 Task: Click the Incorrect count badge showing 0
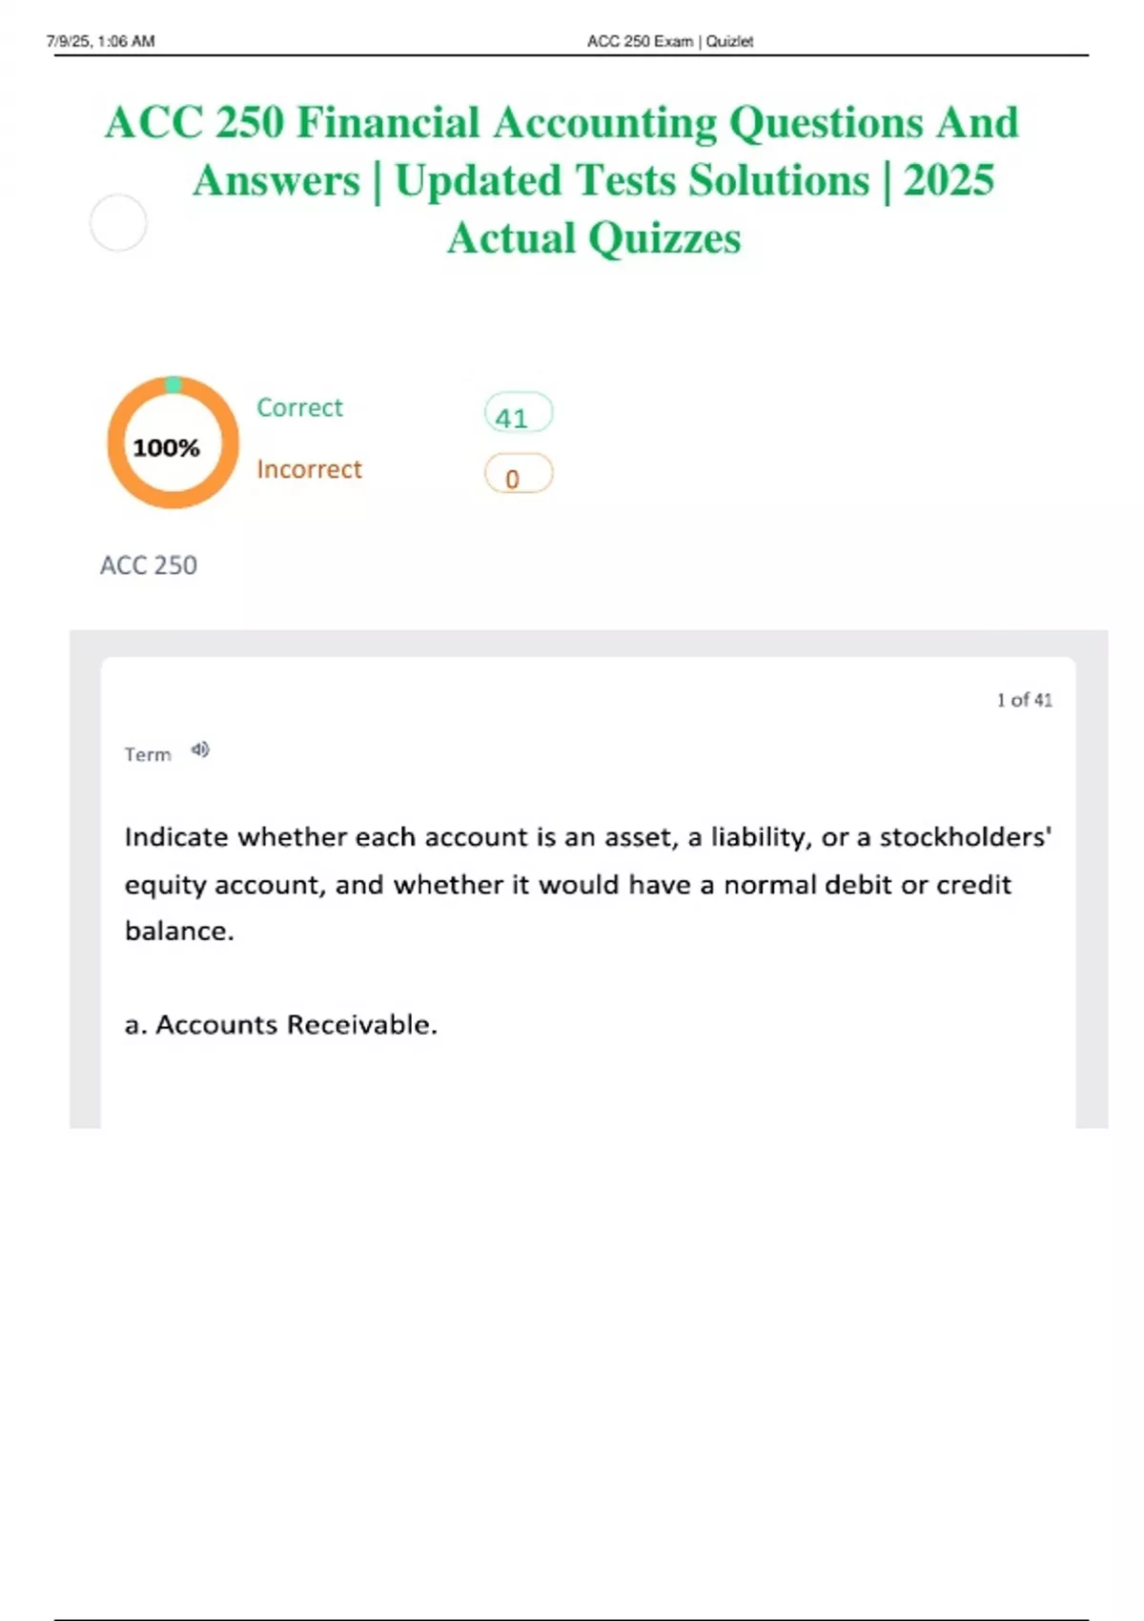pos(518,474)
